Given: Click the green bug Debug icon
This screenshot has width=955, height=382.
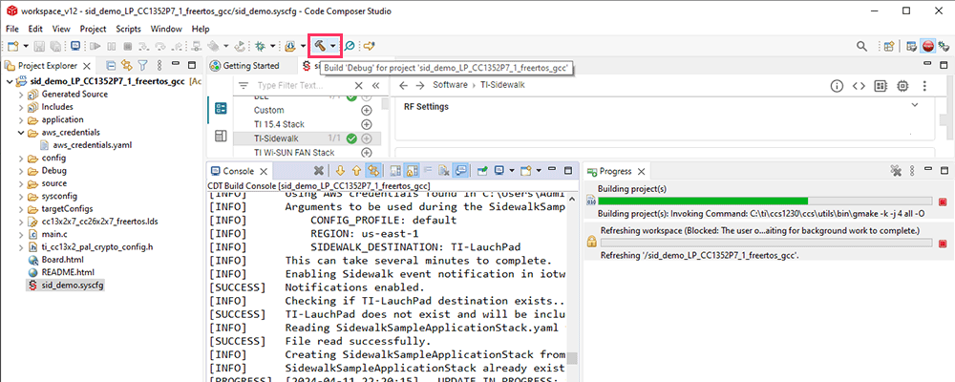Looking at the screenshot, I should pos(261,46).
